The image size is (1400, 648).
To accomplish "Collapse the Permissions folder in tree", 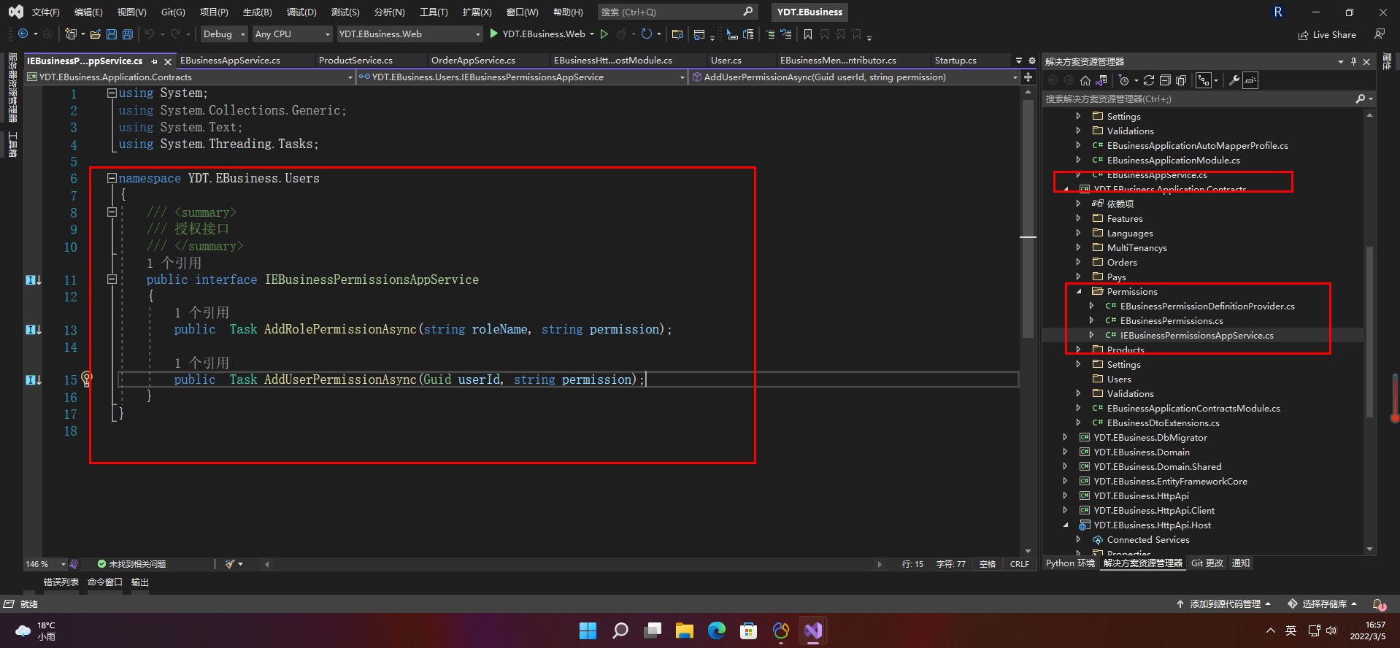I will coord(1079,291).
